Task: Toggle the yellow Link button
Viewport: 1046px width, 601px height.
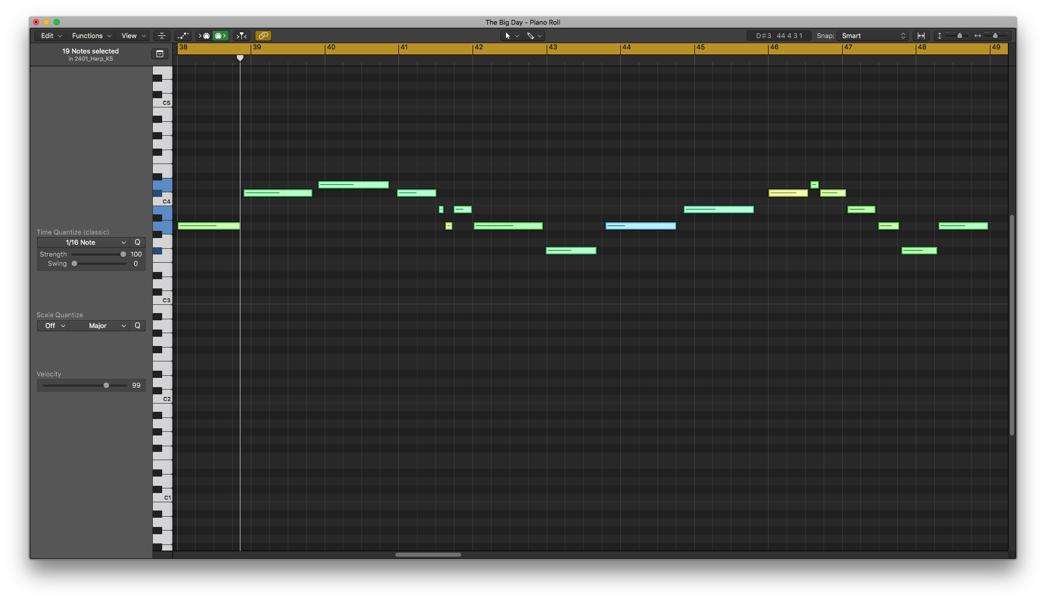Action: coord(263,35)
